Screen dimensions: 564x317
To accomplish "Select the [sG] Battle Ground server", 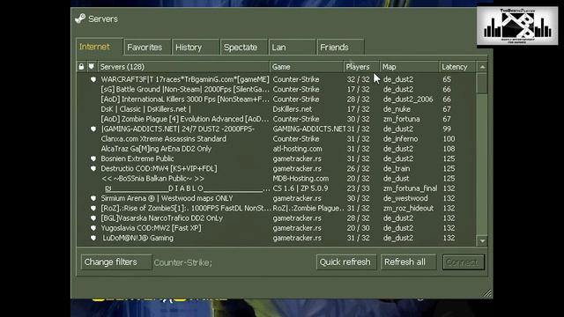I will pos(276,89).
